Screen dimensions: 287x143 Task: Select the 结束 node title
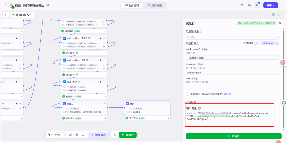(132, 103)
